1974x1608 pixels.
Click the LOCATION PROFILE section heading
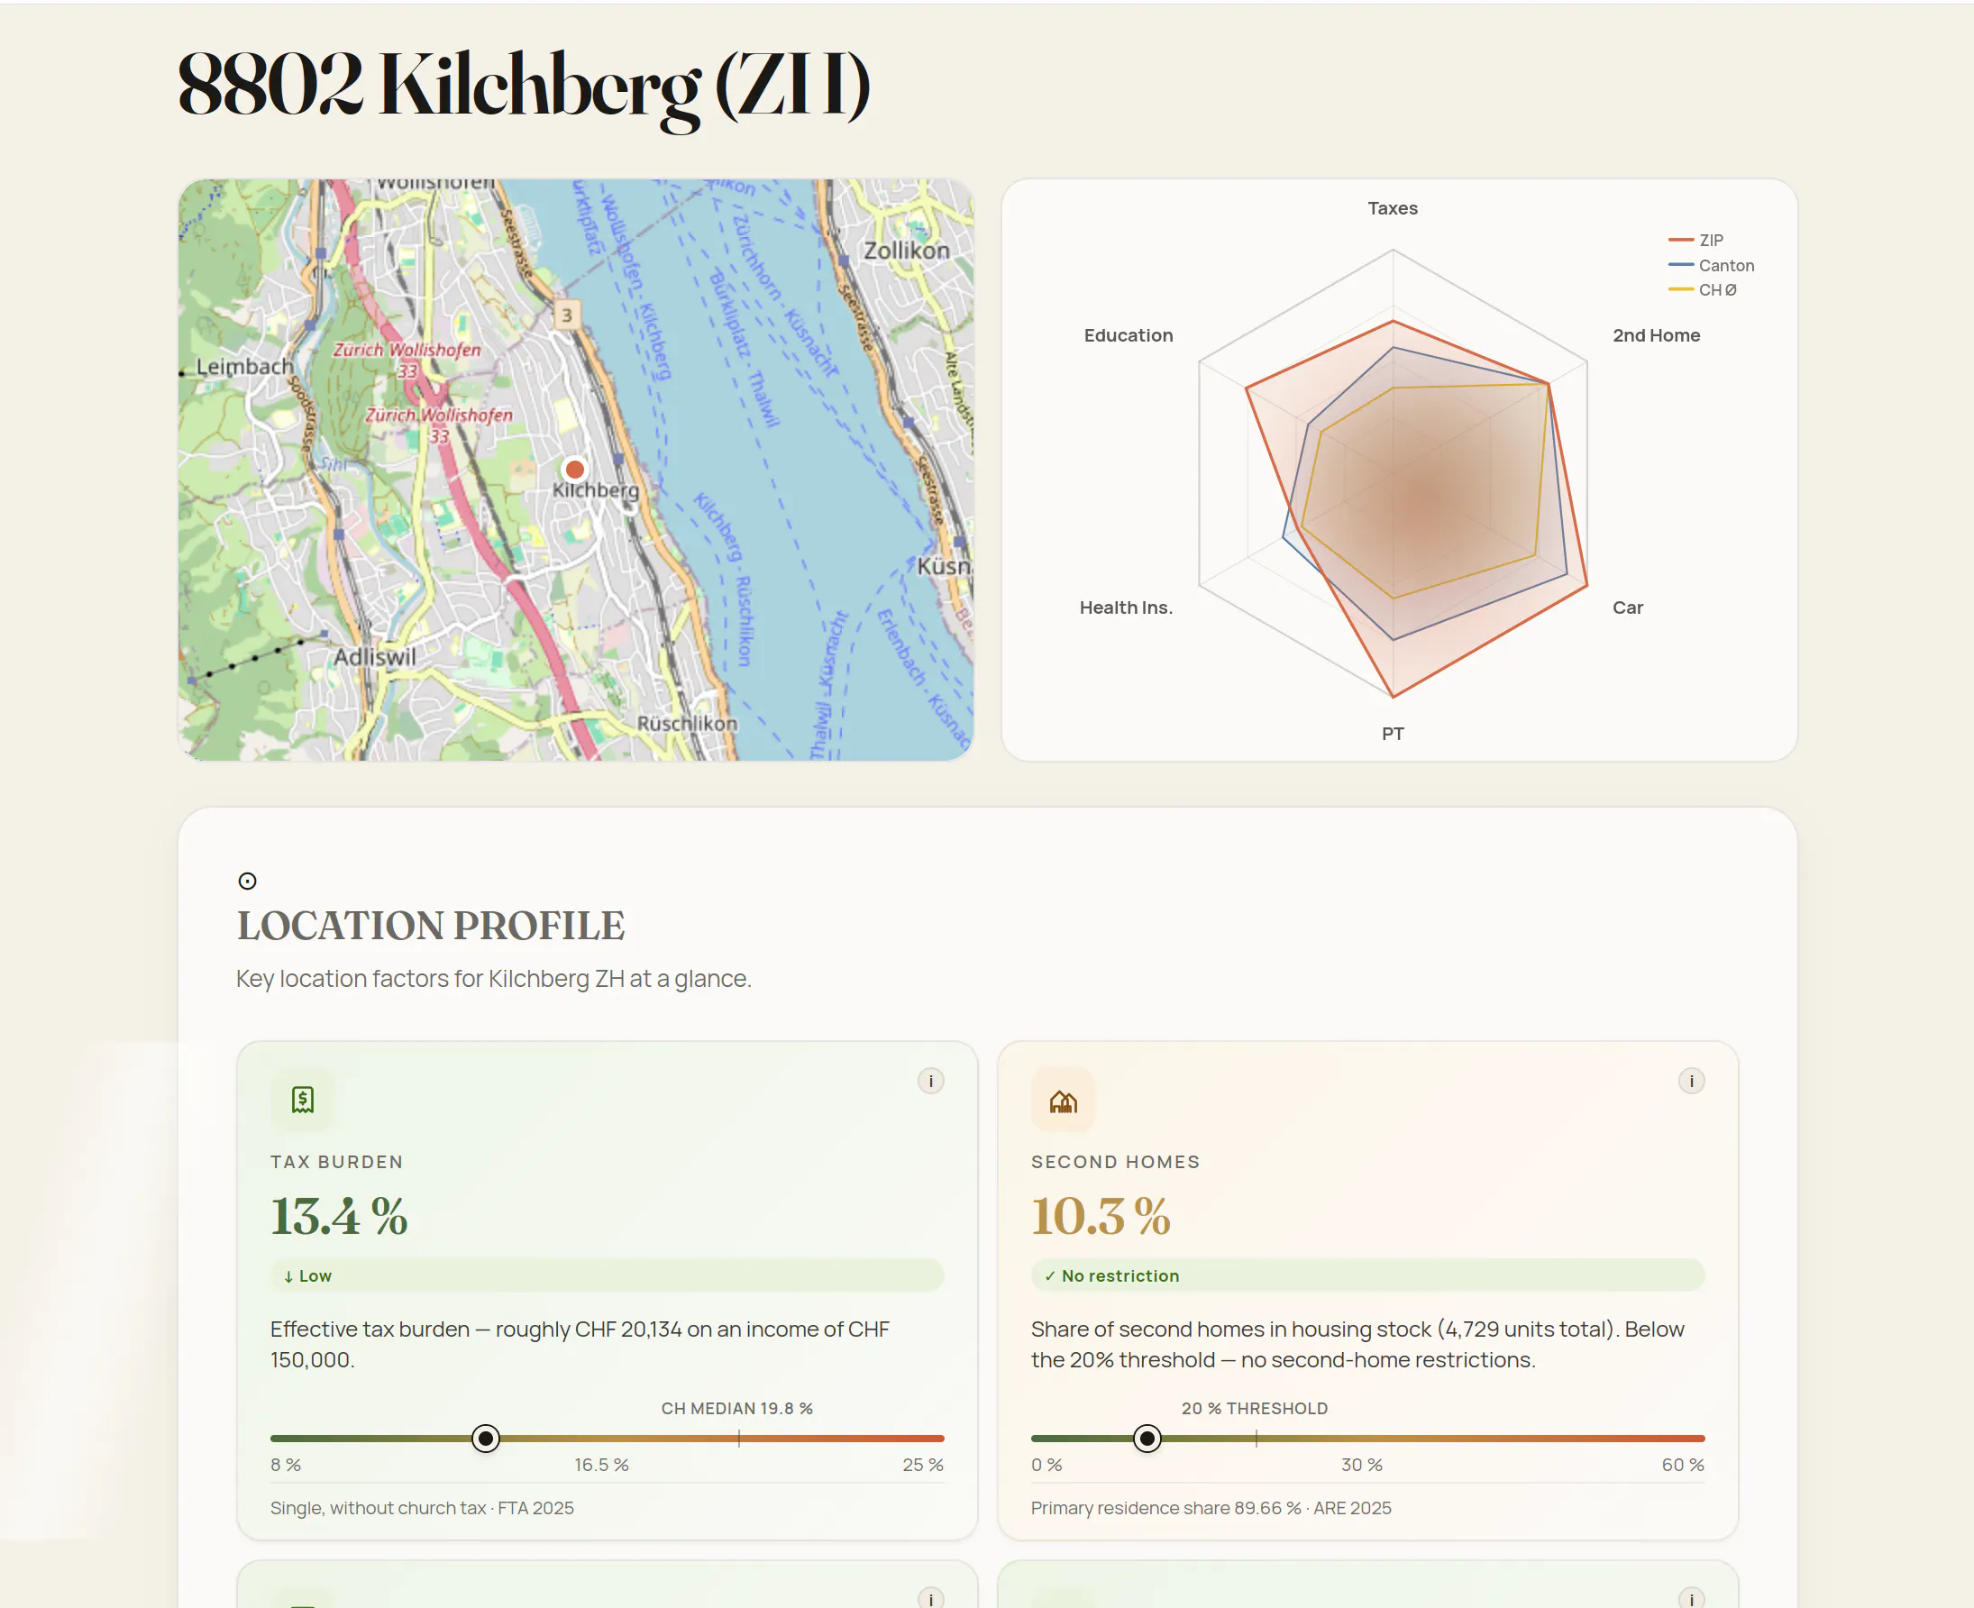coord(431,926)
